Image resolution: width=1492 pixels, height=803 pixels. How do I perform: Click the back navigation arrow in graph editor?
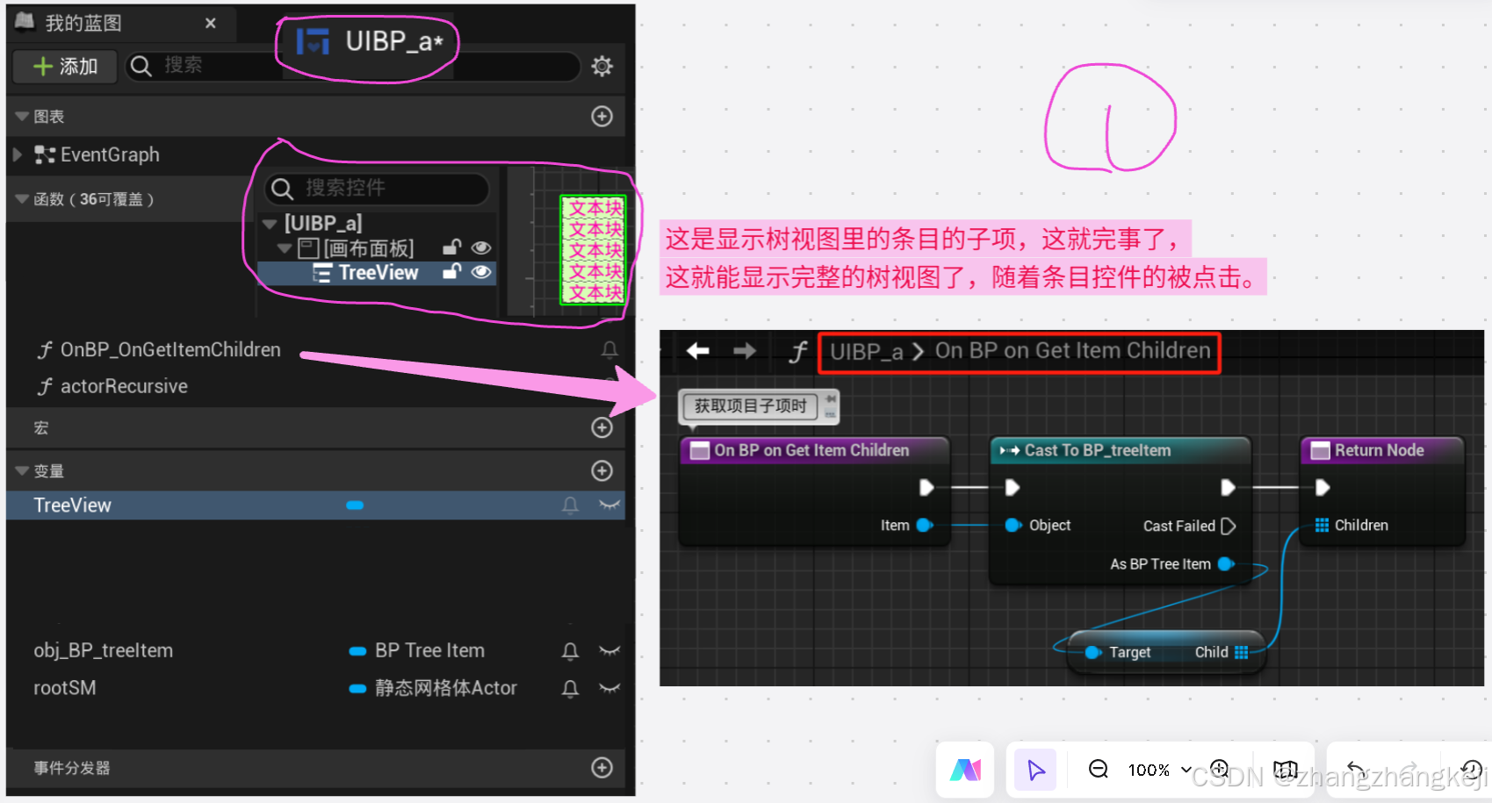[696, 350]
